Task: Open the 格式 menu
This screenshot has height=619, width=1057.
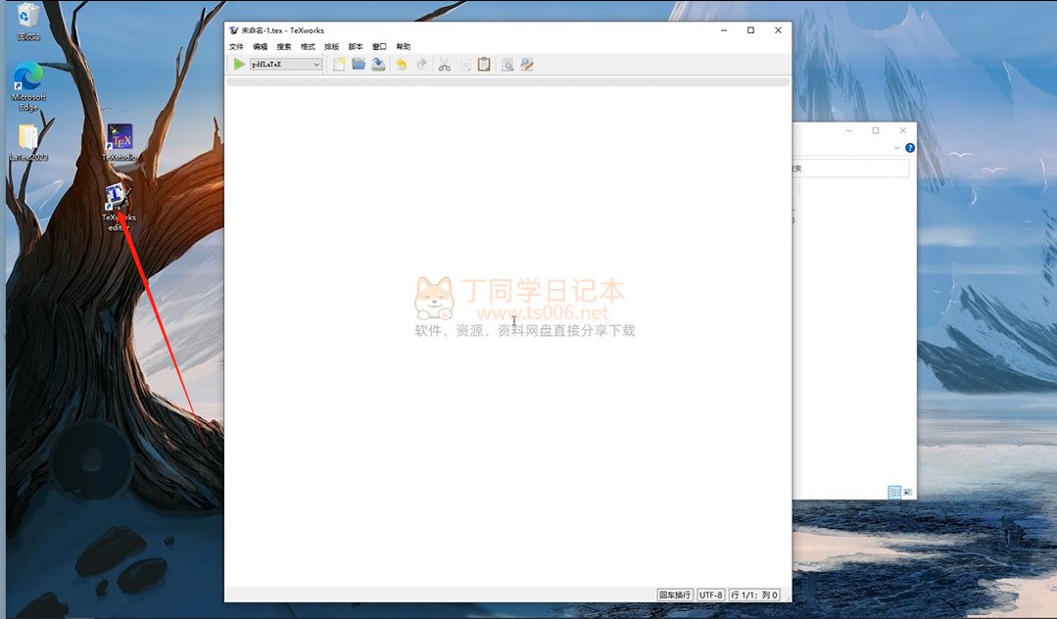Action: [x=308, y=47]
